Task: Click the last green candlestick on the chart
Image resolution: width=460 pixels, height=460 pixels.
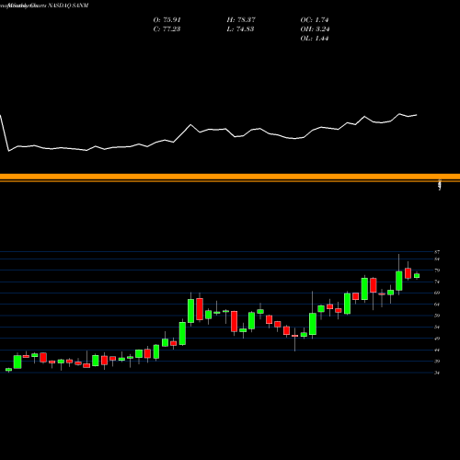Action: click(417, 276)
